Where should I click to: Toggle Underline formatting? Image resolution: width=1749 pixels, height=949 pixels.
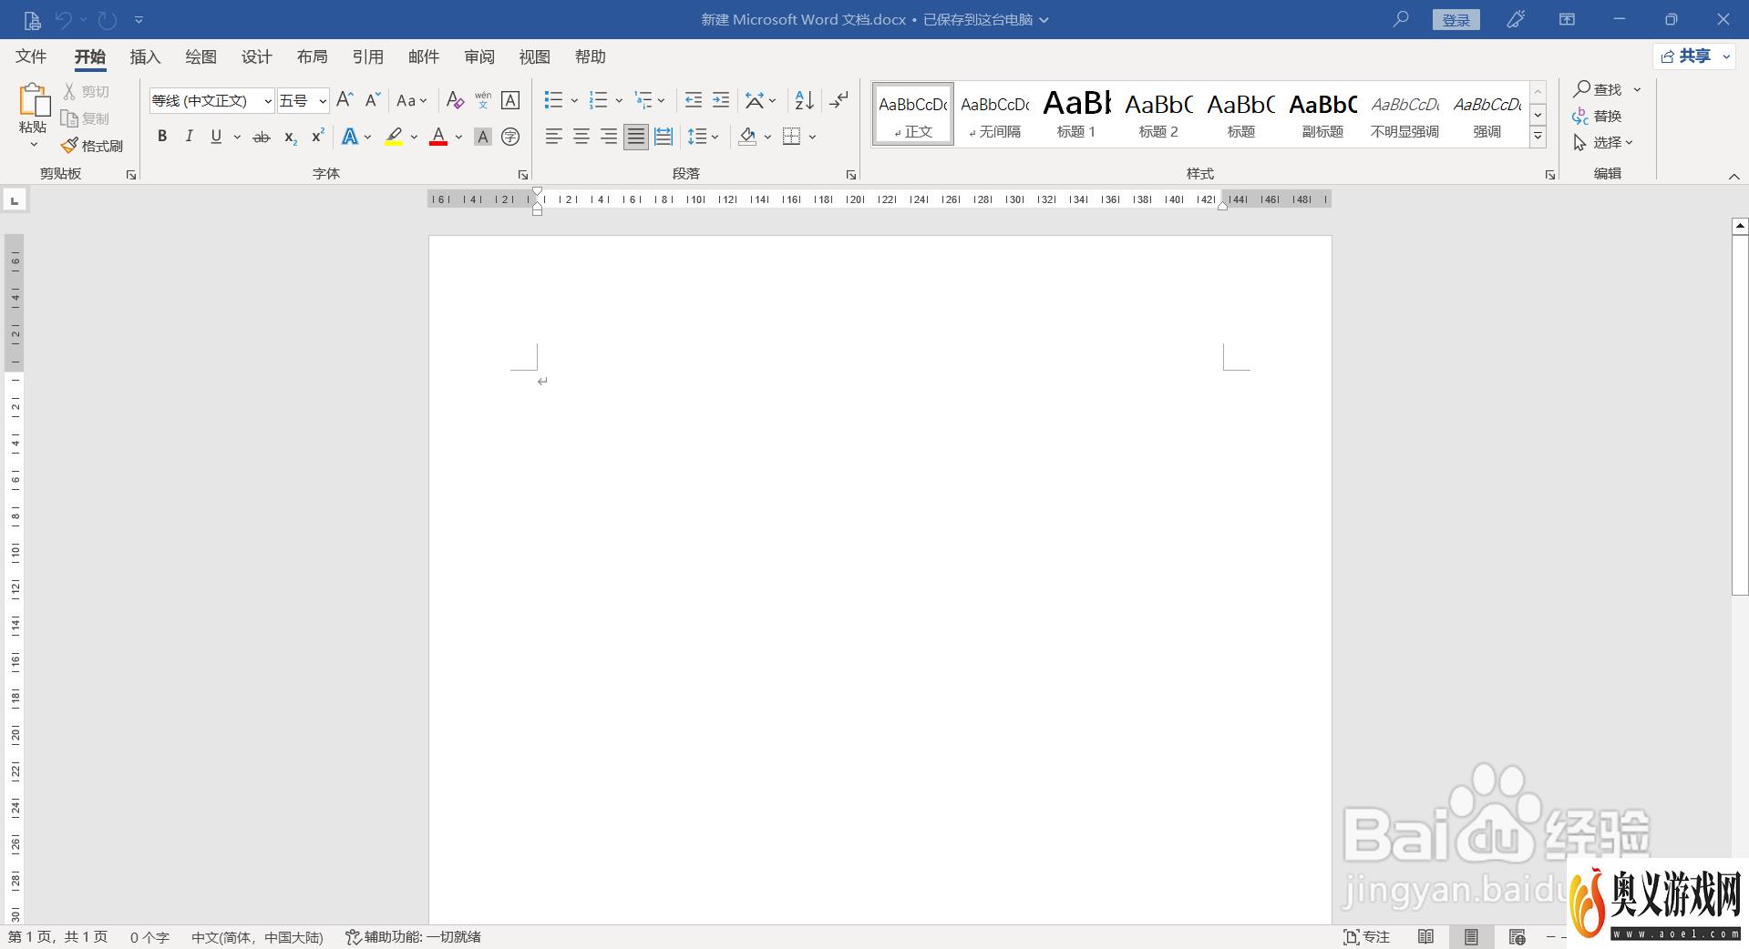(x=216, y=137)
